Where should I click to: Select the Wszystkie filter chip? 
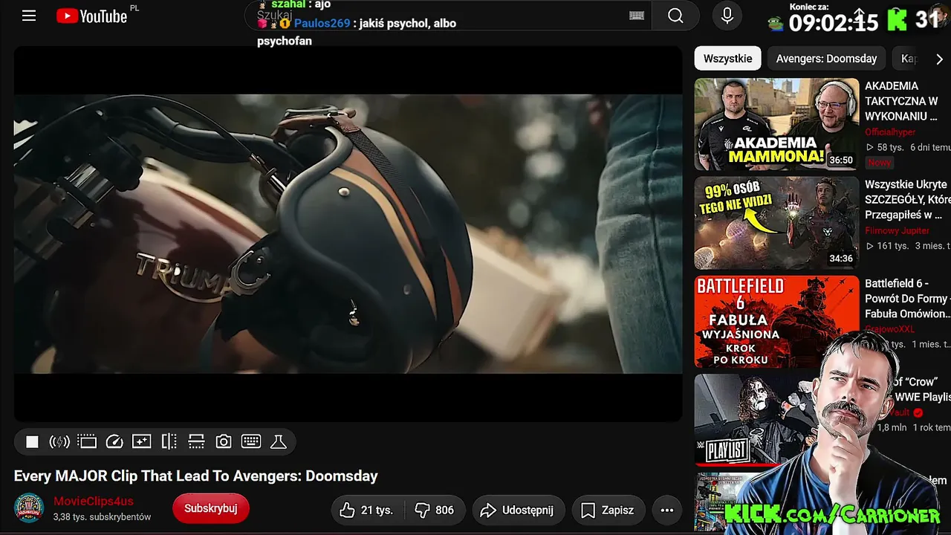(728, 59)
